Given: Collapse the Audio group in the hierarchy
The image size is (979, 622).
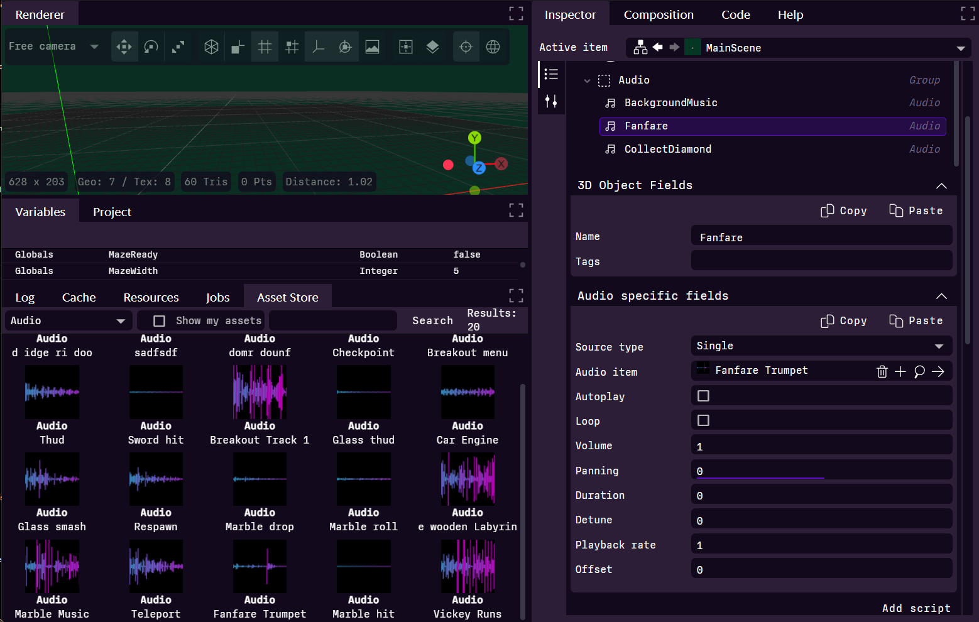Looking at the screenshot, I should 587,80.
